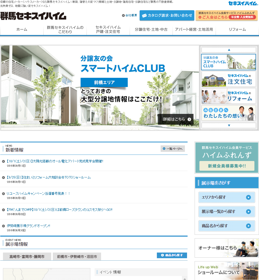Open news about オール電化アパート完成見学会
The width and height of the screenshot is (259, 280).
[55, 161]
